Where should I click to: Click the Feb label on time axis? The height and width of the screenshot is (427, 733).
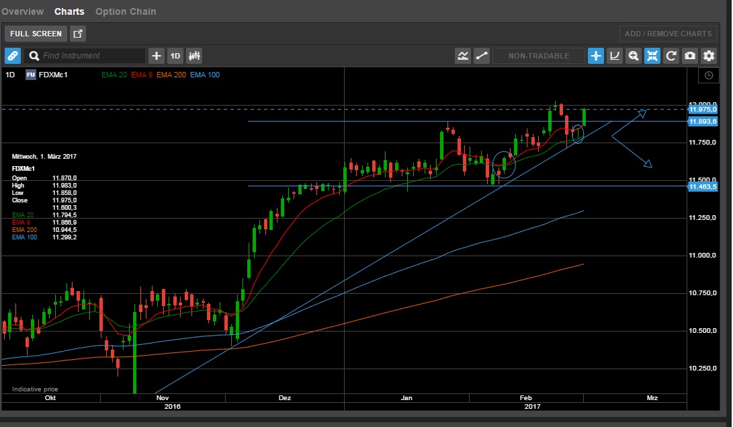[x=526, y=398]
